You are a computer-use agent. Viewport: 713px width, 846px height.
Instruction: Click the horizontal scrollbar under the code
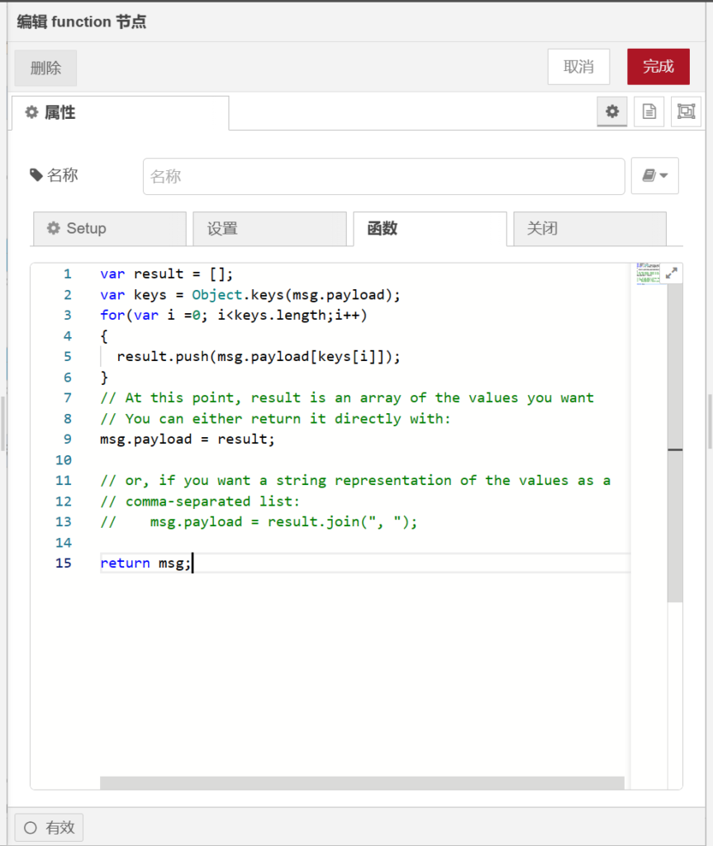pos(362,782)
